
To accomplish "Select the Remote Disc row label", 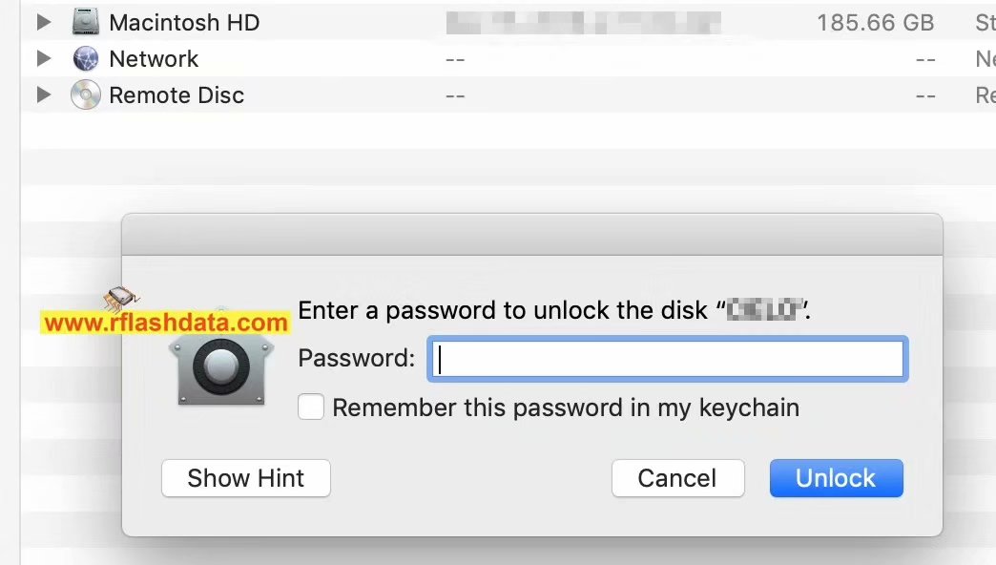I will click(x=176, y=95).
